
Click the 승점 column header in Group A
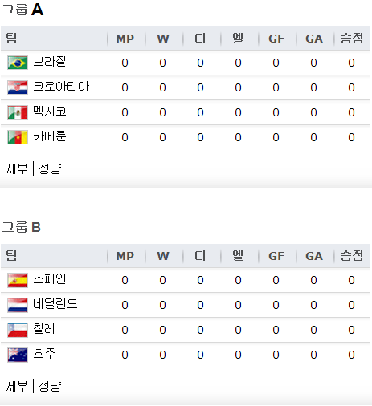click(x=351, y=39)
